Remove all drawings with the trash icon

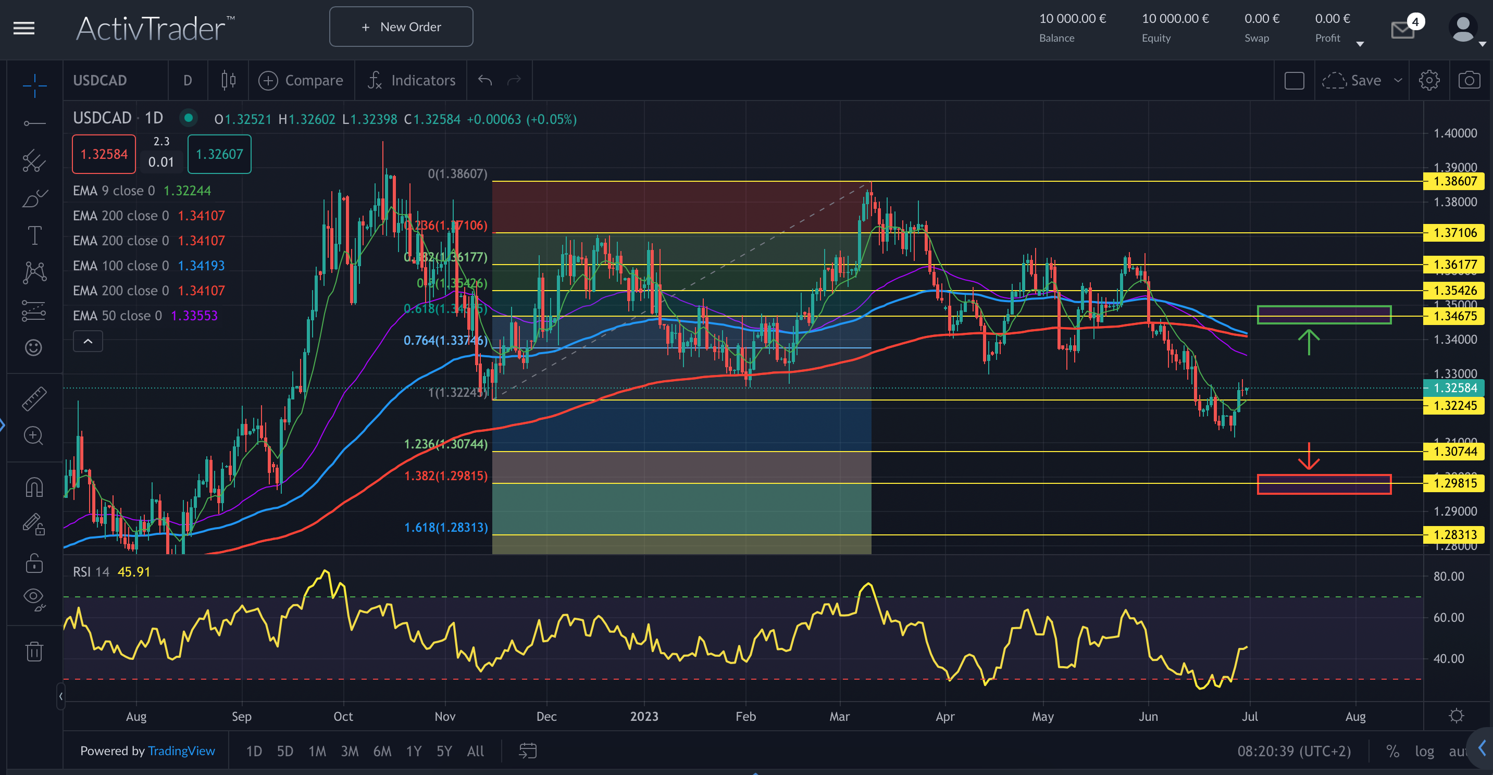tap(34, 652)
